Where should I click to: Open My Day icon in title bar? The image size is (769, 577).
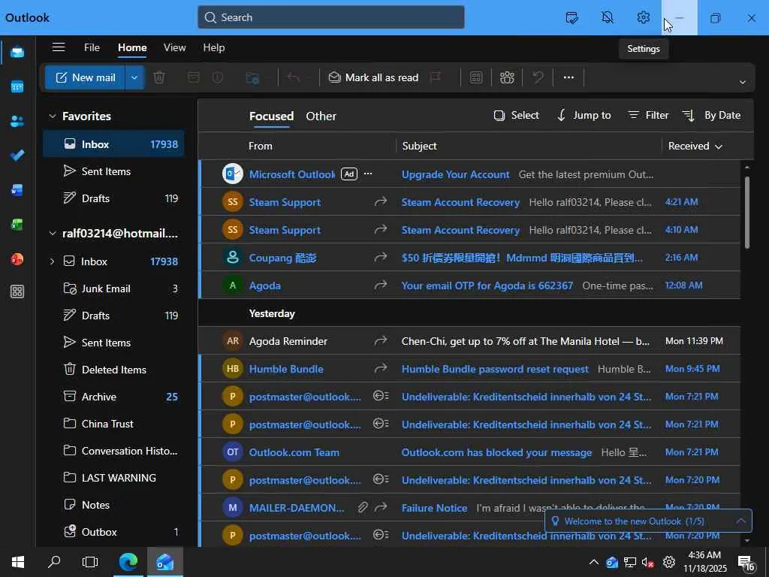[x=571, y=18]
